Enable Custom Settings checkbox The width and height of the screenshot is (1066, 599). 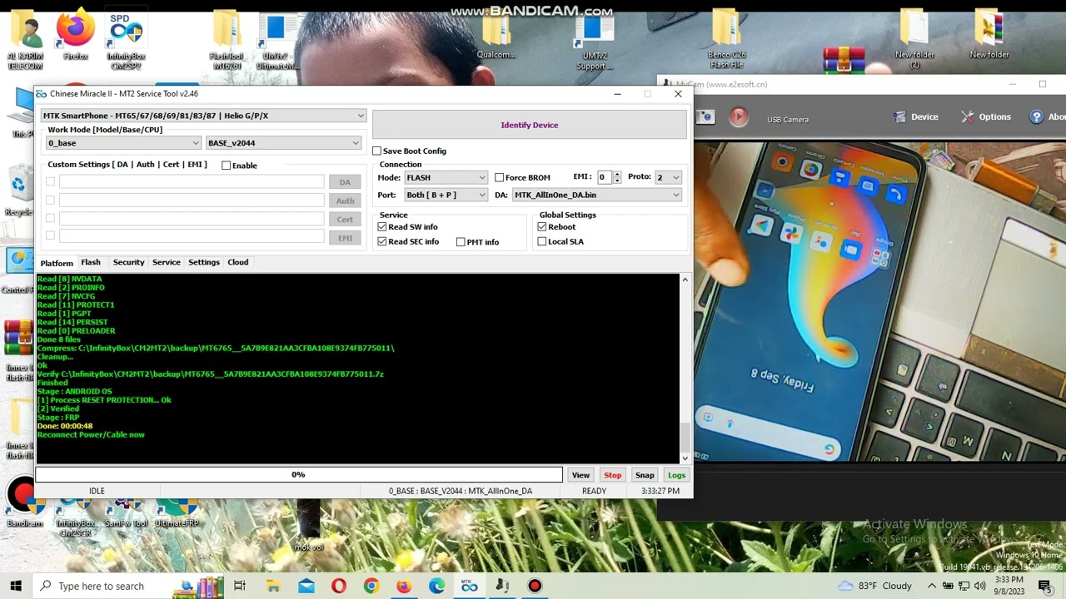click(x=226, y=165)
